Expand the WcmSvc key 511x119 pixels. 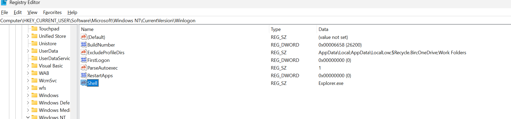coord(28,80)
